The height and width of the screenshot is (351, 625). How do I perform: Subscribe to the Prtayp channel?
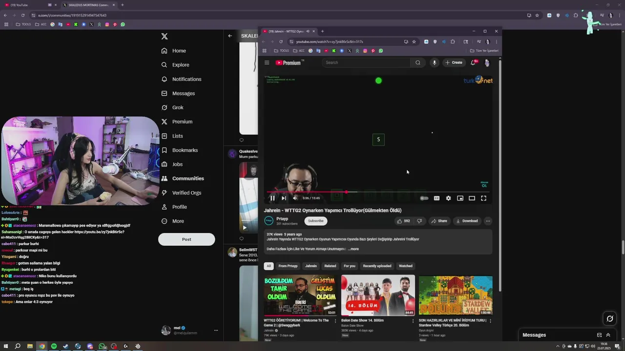pos(315,221)
